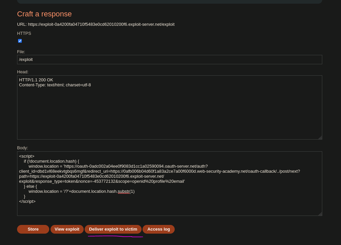This screenshot has height=245, width=341.
Task: Click the closing '</script>' line
Action: [27, 201]
